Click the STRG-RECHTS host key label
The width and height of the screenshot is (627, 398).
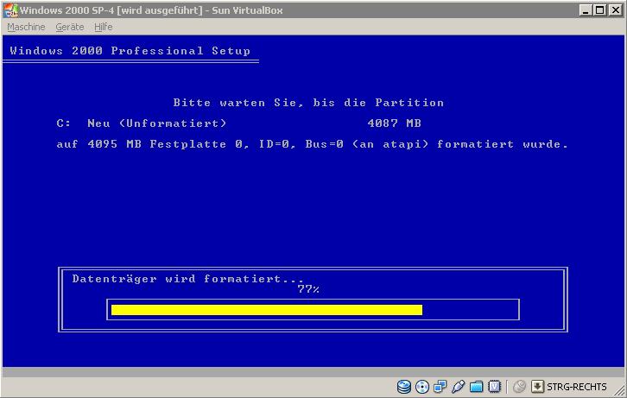tap(577, 387)
